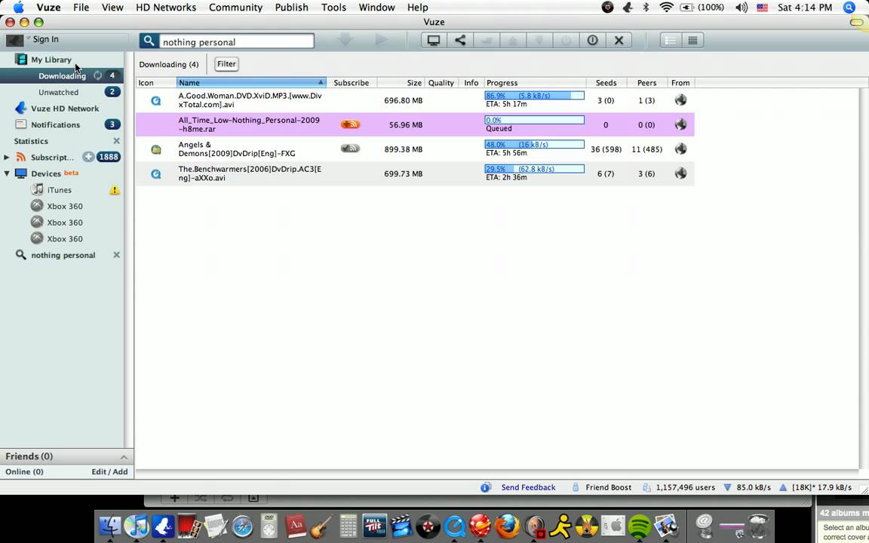Click the 36 (598) seeds cell
This screenshot has height=543, width=869.
(606, 149)
